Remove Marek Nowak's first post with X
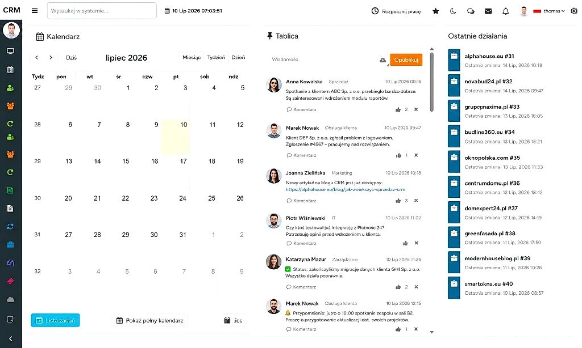The image size is (582, 348). coord(416,155)
